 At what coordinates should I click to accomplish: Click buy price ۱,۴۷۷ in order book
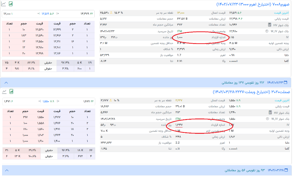[x=57, y=117]
